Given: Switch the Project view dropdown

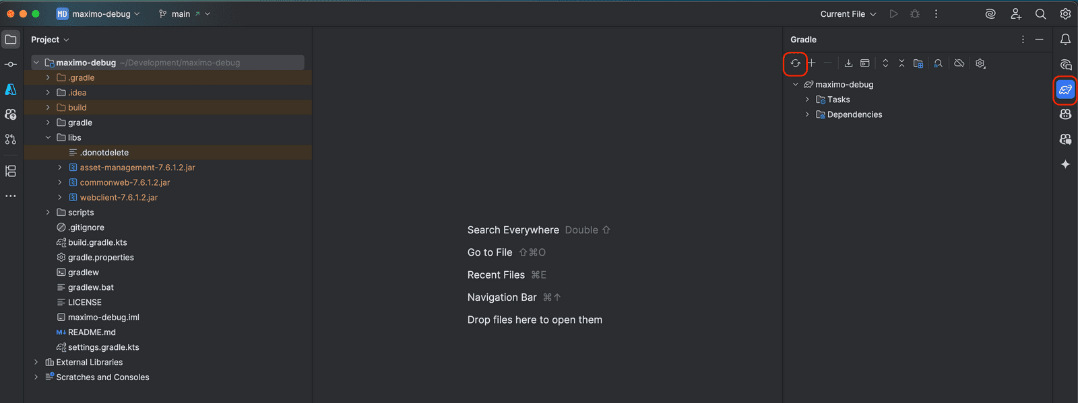Looking at the screenshot, I should tap(50, 39).
